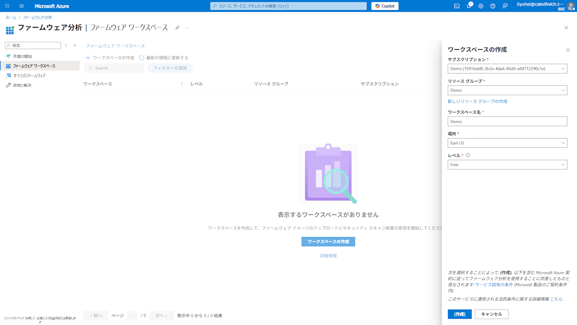The width and height of the screenshot is (577, 325).
Task: Open the feedback icon in top bar
Action: 505,6
